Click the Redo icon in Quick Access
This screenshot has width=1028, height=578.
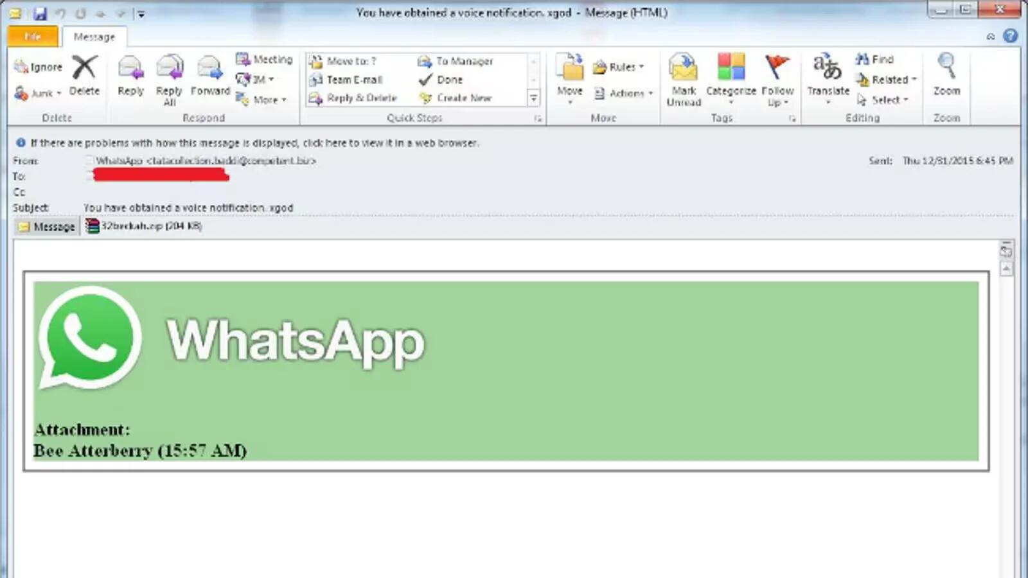(80, 13)
